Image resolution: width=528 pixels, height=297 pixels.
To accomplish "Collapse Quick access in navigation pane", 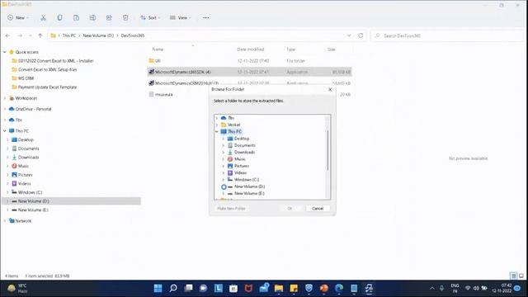I will coord(5,52).
